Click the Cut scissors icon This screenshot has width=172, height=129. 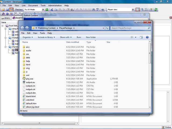pos(52,10)
